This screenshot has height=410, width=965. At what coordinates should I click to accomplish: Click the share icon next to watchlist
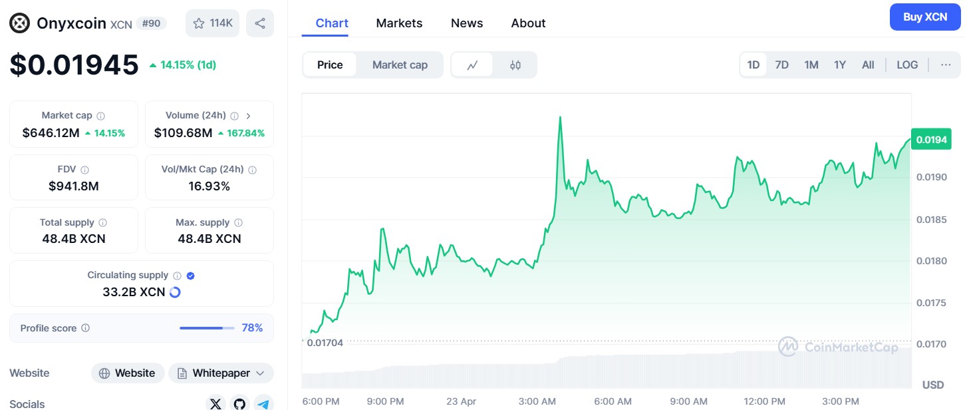pyautogui.click(x=260, y=23)
